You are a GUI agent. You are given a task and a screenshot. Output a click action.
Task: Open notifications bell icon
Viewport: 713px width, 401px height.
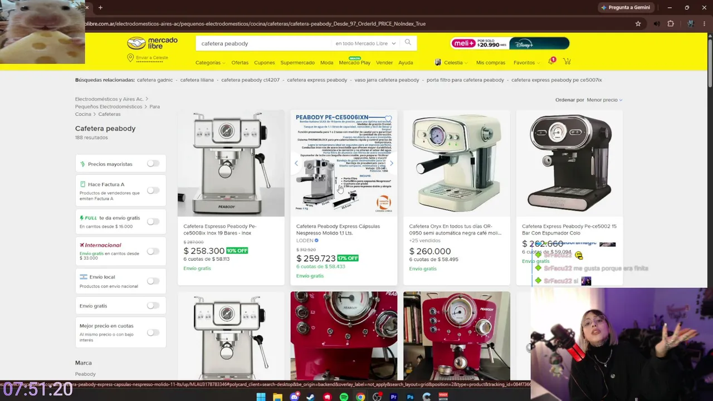[x=551, y=61]
